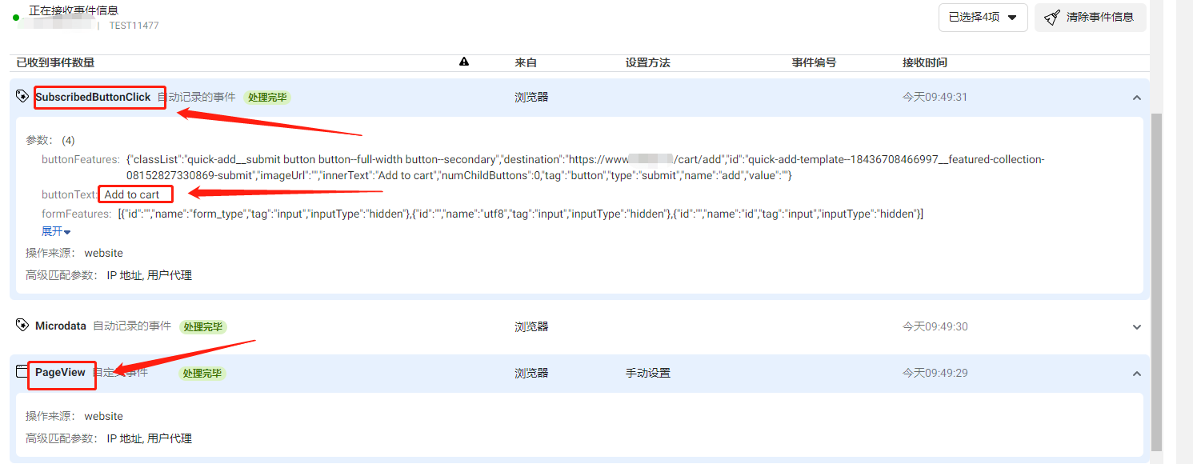Click the tag icon beside Microdata
Viewport: 1193px width, 464px height.
click(22, 326)
